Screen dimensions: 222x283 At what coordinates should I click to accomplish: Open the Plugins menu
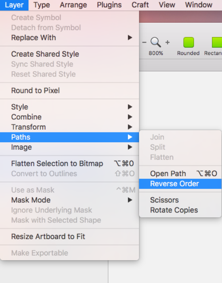click(109, 5)
